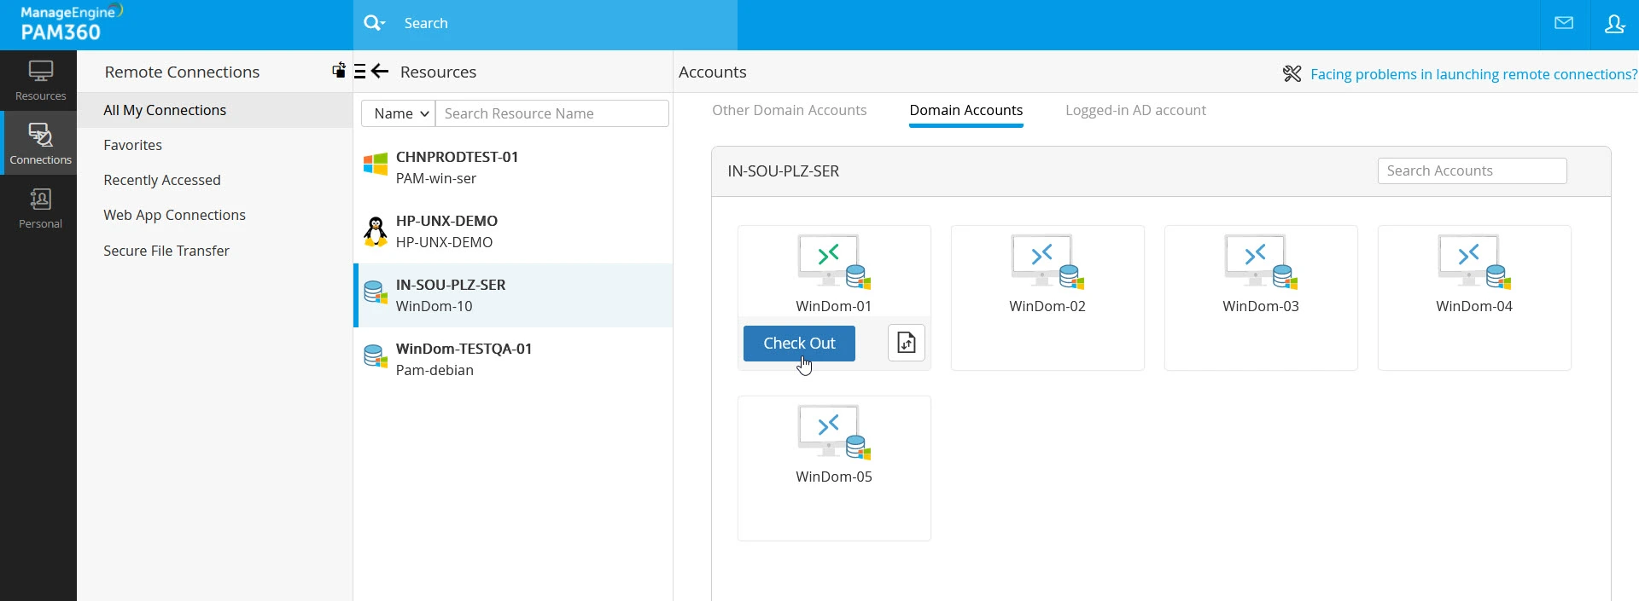
Task: Open the user profile icon in header
Action: click(x=1614, y=24)
